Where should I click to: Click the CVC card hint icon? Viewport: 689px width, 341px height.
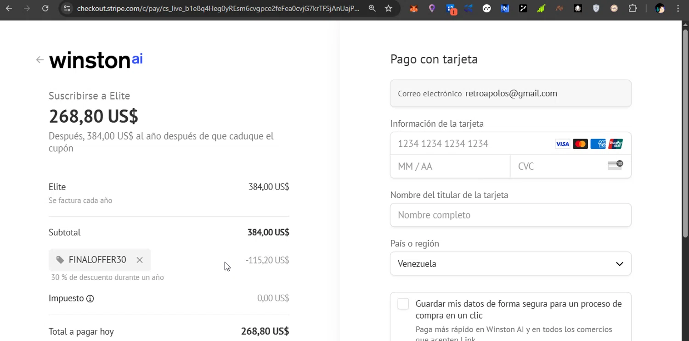(x=615, y=166)
